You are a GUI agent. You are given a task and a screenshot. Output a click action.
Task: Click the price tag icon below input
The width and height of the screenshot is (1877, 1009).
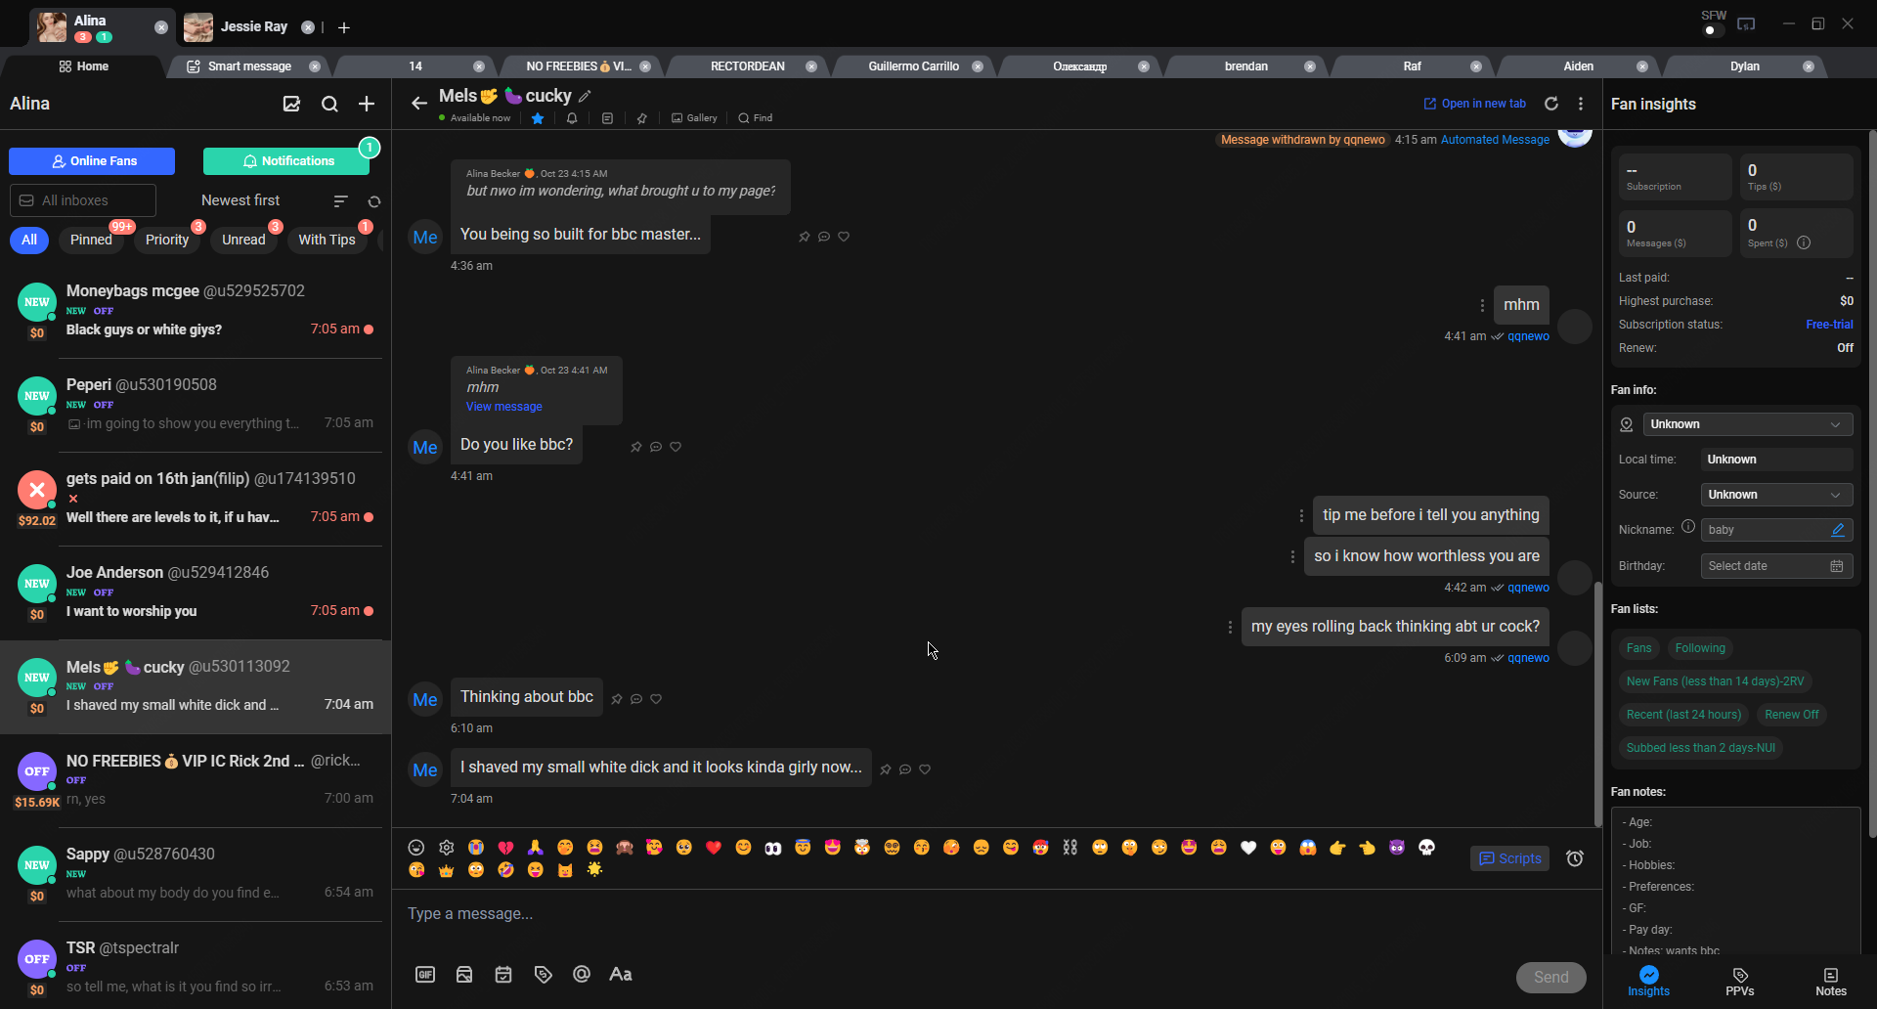543,974
